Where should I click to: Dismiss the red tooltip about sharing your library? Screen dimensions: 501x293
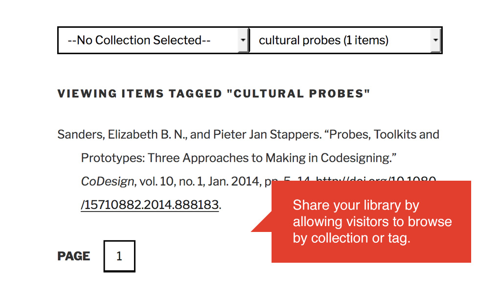[x=373, y=221]
